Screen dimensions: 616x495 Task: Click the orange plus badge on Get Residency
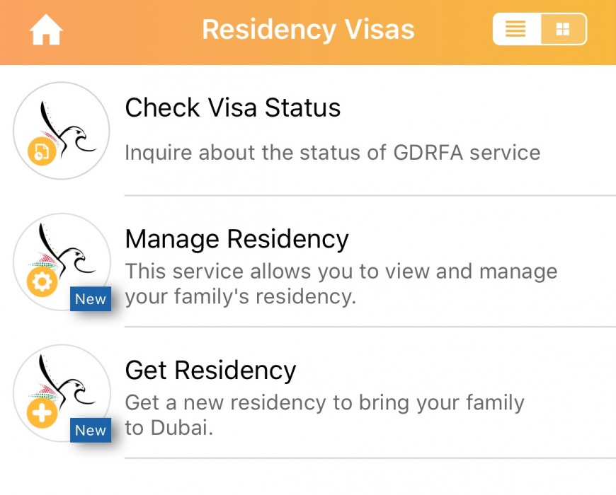click(x=42, y=413)
